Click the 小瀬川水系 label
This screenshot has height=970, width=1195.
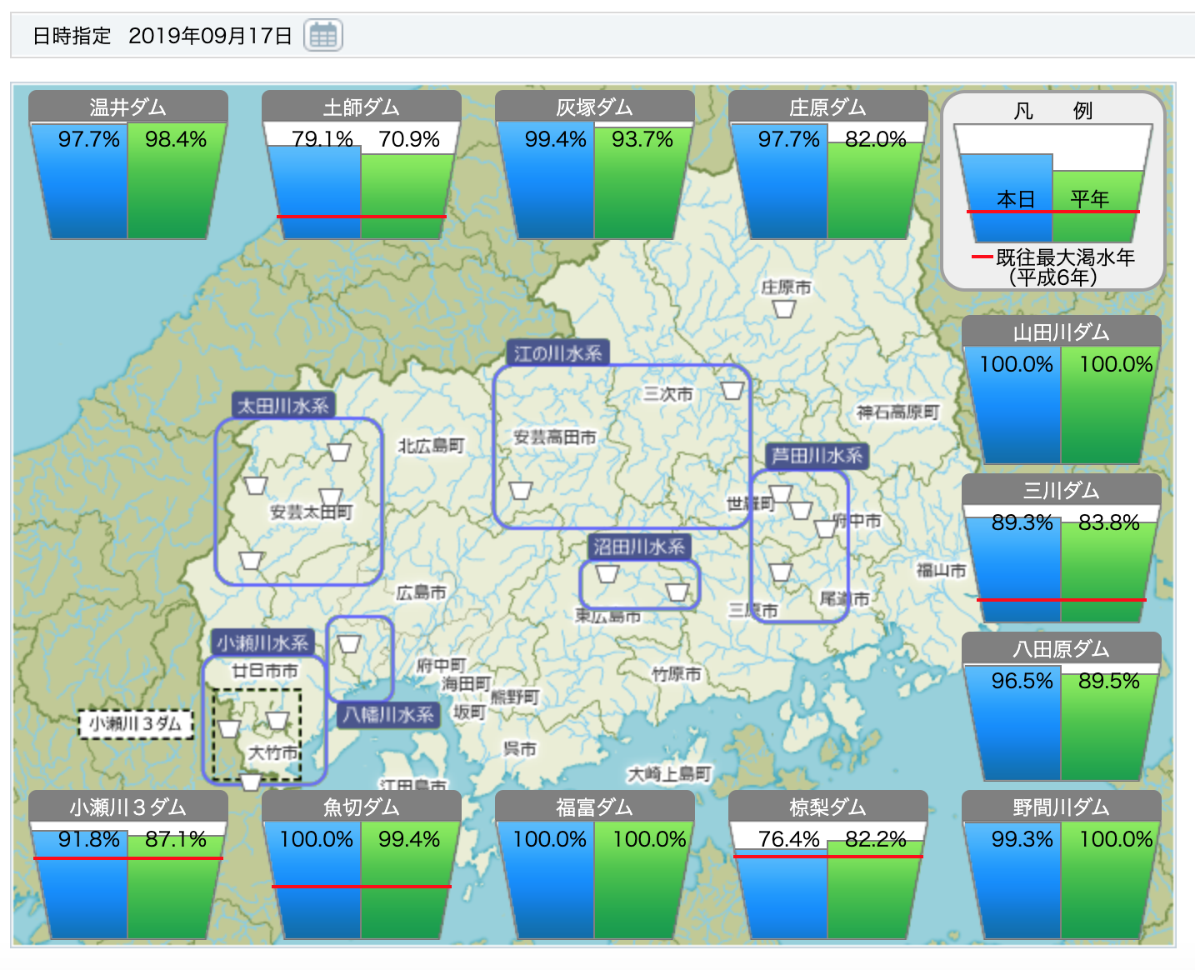(x=262, y=642)
